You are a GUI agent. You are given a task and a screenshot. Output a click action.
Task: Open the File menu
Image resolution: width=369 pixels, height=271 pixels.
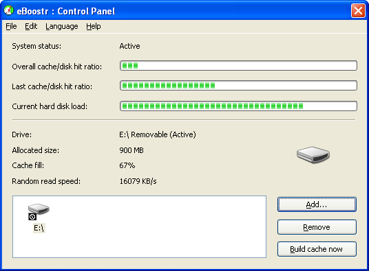[11, 26]
